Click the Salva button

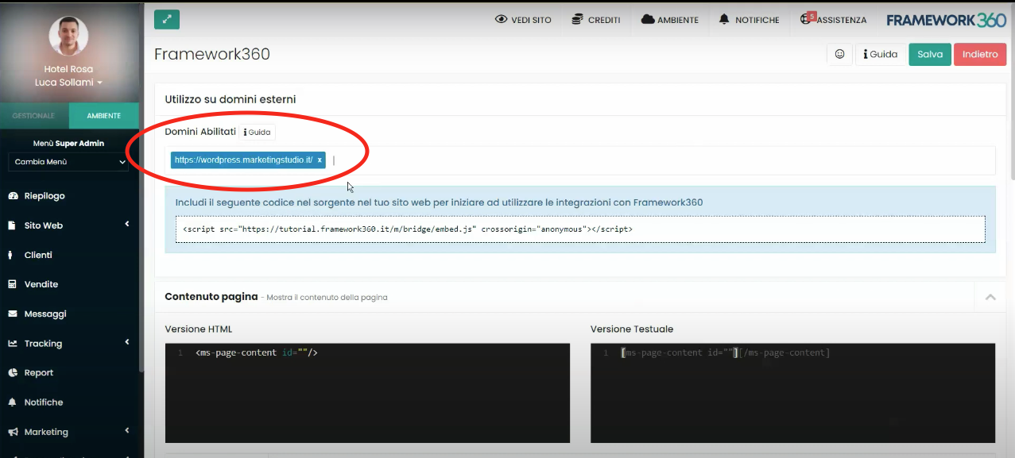(x=929, y=54)
